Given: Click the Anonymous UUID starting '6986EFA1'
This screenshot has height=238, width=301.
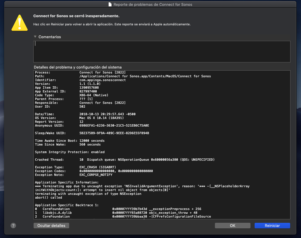Looking at the screenshot, I should (x=114, y=126).
